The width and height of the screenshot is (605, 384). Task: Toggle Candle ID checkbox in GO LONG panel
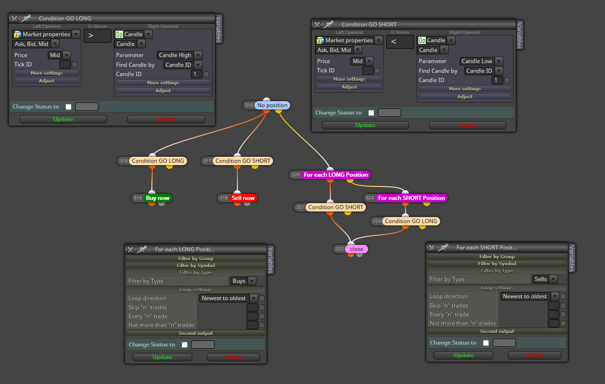coord(206,74)
